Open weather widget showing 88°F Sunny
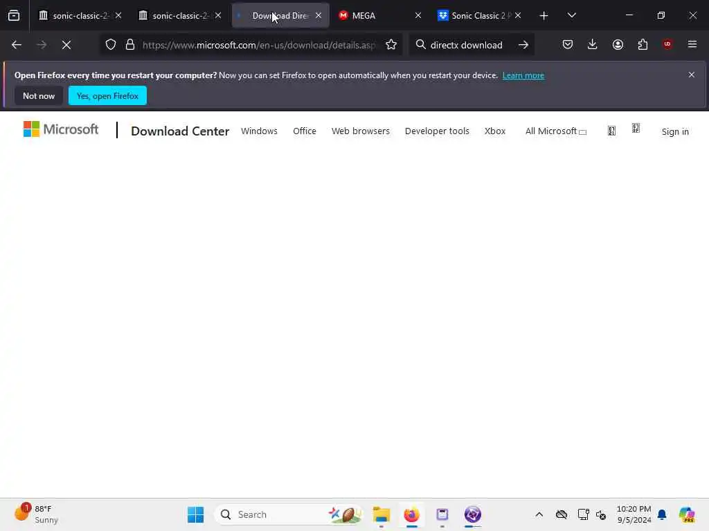The height and width of the screenshot is (531, 709). pyautogui.click(x=36, y=514)
